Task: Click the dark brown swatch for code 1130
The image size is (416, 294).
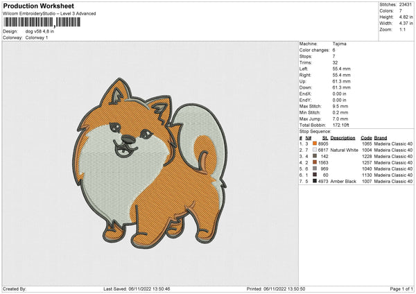Action: click(x=315, y=175)
